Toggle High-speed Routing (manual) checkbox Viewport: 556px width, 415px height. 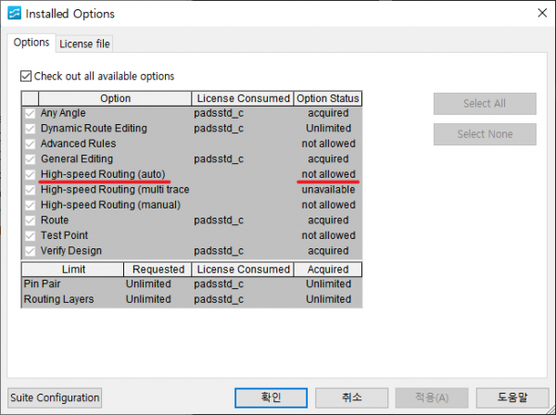click(31, 205)
